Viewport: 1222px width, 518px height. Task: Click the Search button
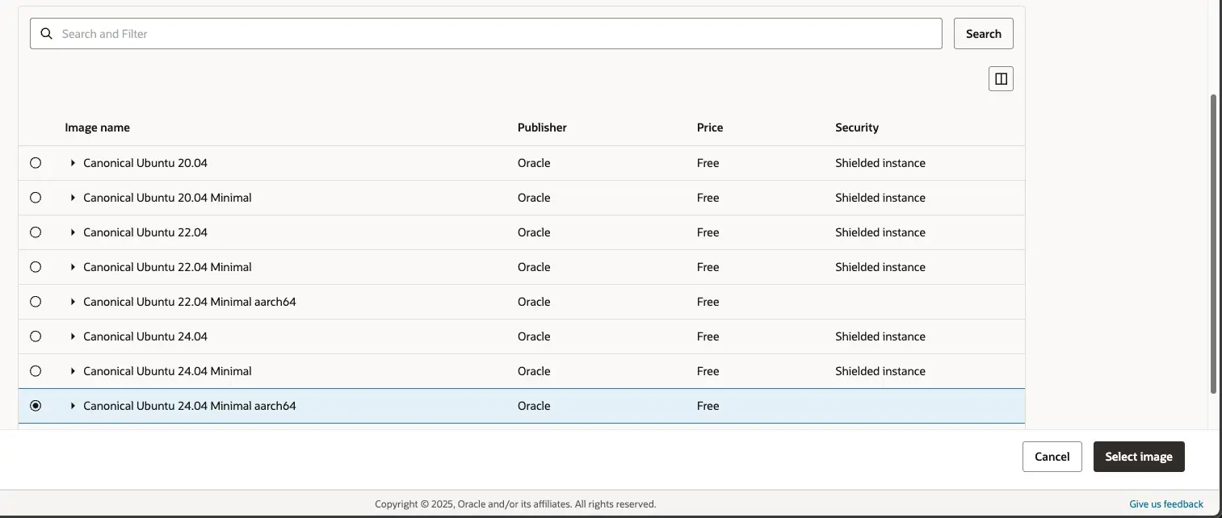pyautogui.click(x=983, y=33)
